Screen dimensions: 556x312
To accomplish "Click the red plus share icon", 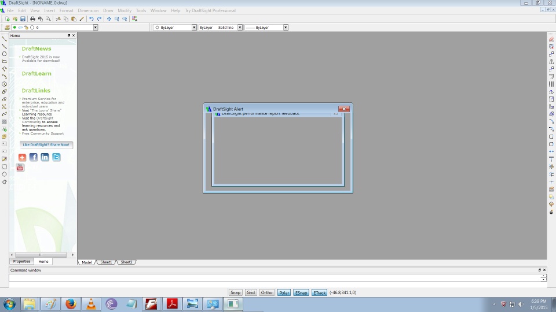I will 22,157.
